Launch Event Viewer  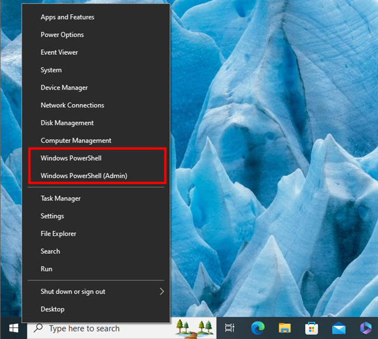(x=96, y=53)
